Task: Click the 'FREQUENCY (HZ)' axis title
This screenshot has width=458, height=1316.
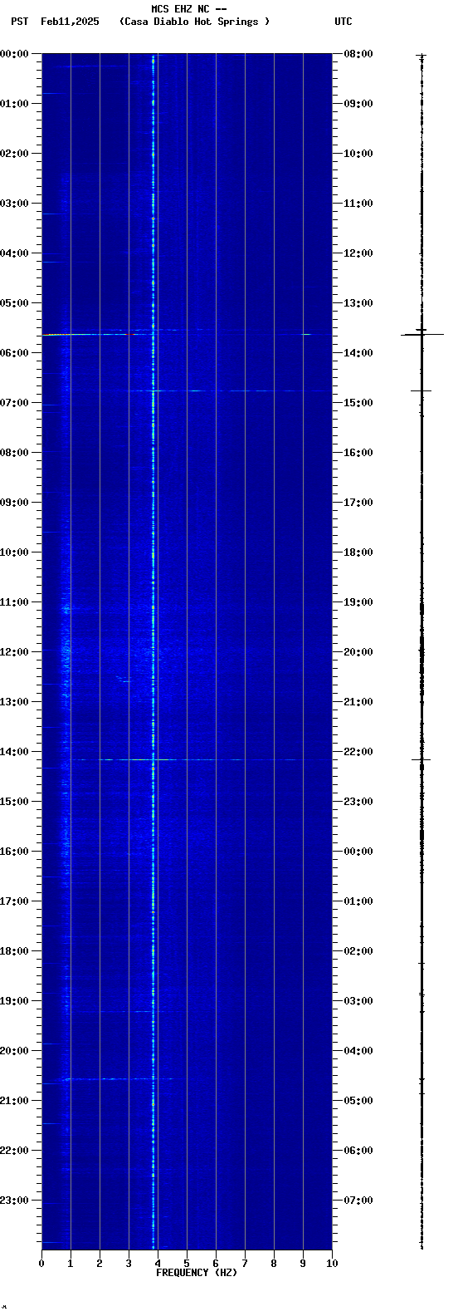Action: click(197, 1273)
